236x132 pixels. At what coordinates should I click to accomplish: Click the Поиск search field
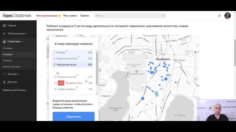130,15
